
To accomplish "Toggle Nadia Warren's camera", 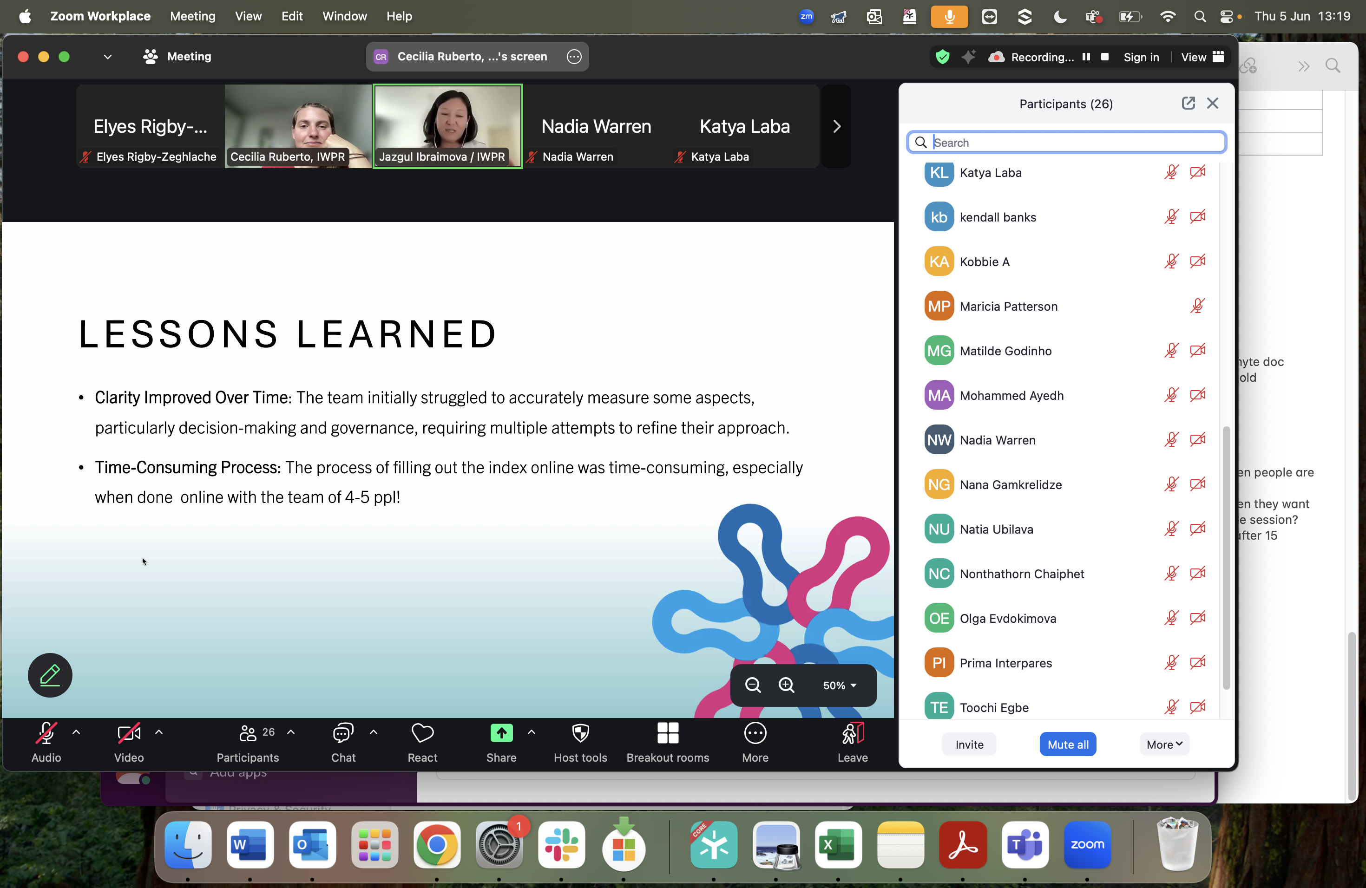I will coord(1197,440).
